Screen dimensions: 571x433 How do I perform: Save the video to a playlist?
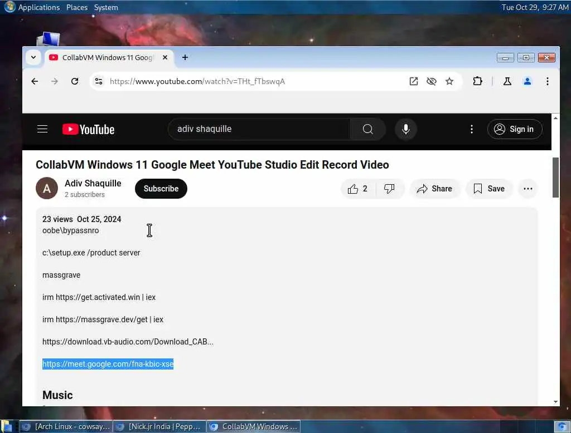coord(489,189)
